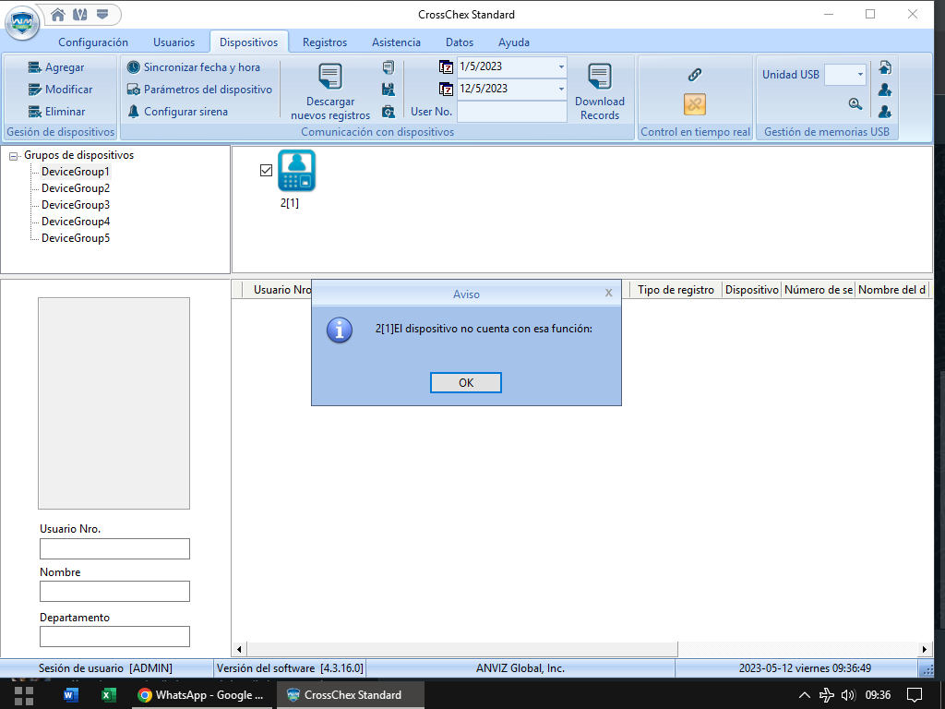Click CrossChex Standard taskbar button
Image resolution: width=945 pixels, height=709 pixels.
pyautogui.click(x=350, y=695)
